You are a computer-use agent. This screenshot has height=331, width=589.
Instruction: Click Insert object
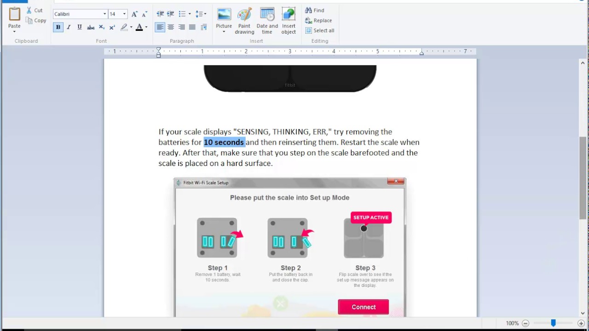[289, 21]
